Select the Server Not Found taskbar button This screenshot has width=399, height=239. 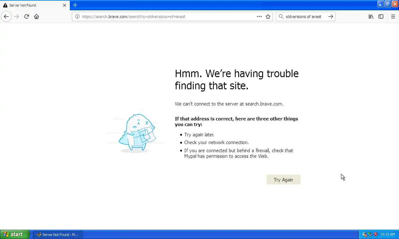pyautogui.click(x=58, y=235)
